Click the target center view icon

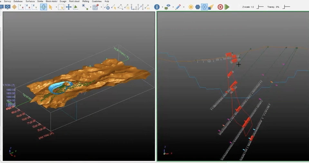(14, 7)
